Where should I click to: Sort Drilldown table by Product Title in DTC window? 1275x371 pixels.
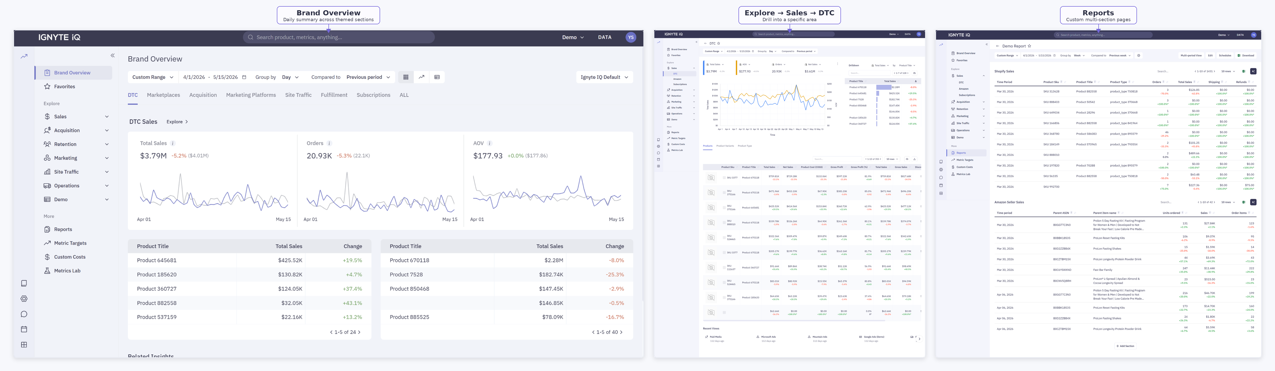tap(866, 81)
